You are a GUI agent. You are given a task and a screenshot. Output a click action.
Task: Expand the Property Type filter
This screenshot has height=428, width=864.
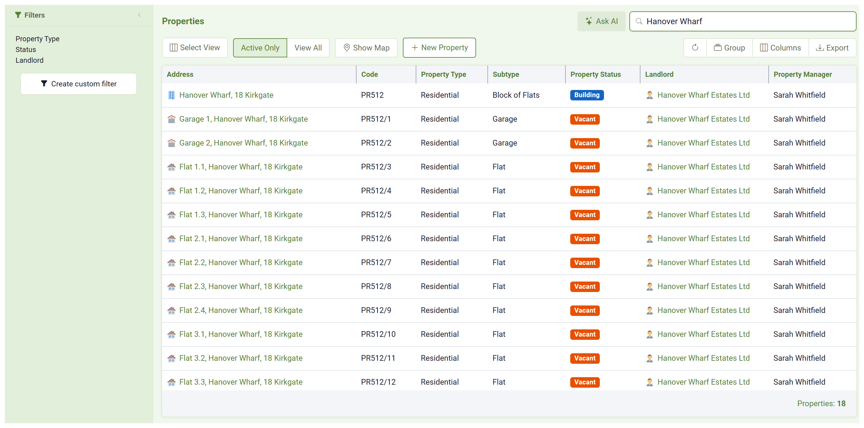[38, 39]
